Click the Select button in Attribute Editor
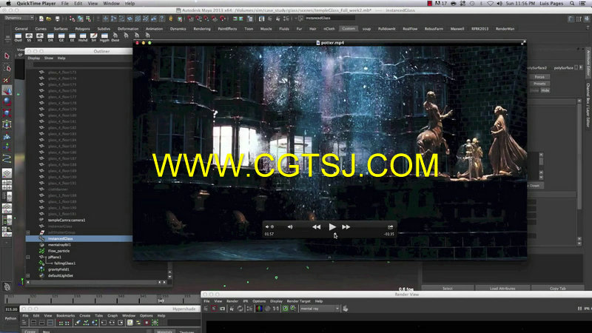 click(x=448, y=289)
